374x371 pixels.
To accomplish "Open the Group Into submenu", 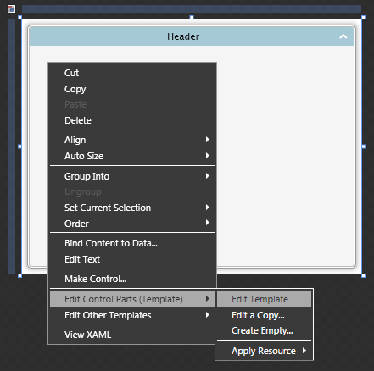I will (x=132, y=176).
